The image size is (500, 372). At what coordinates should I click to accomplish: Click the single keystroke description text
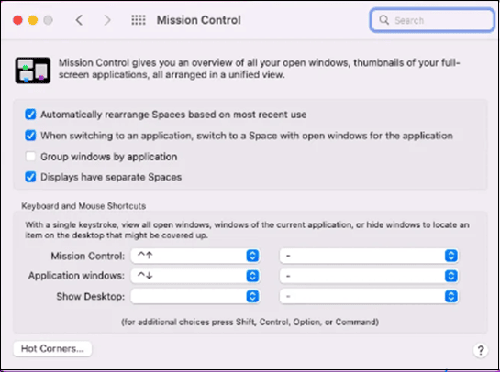pos(247,230)
